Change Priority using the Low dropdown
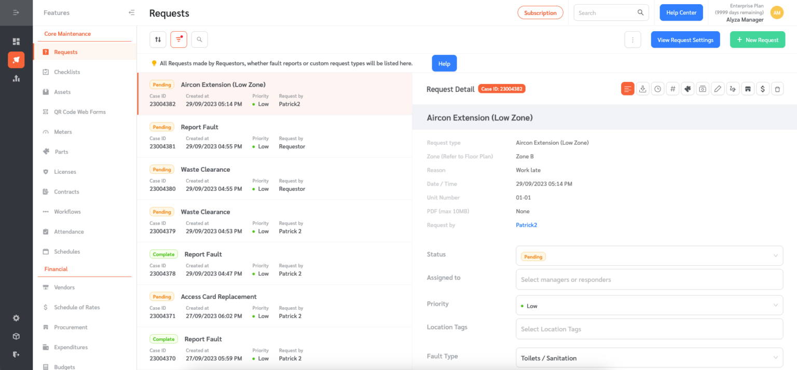Image resolution: width=797 pixels, height=370 pixels. pos(649,305)
